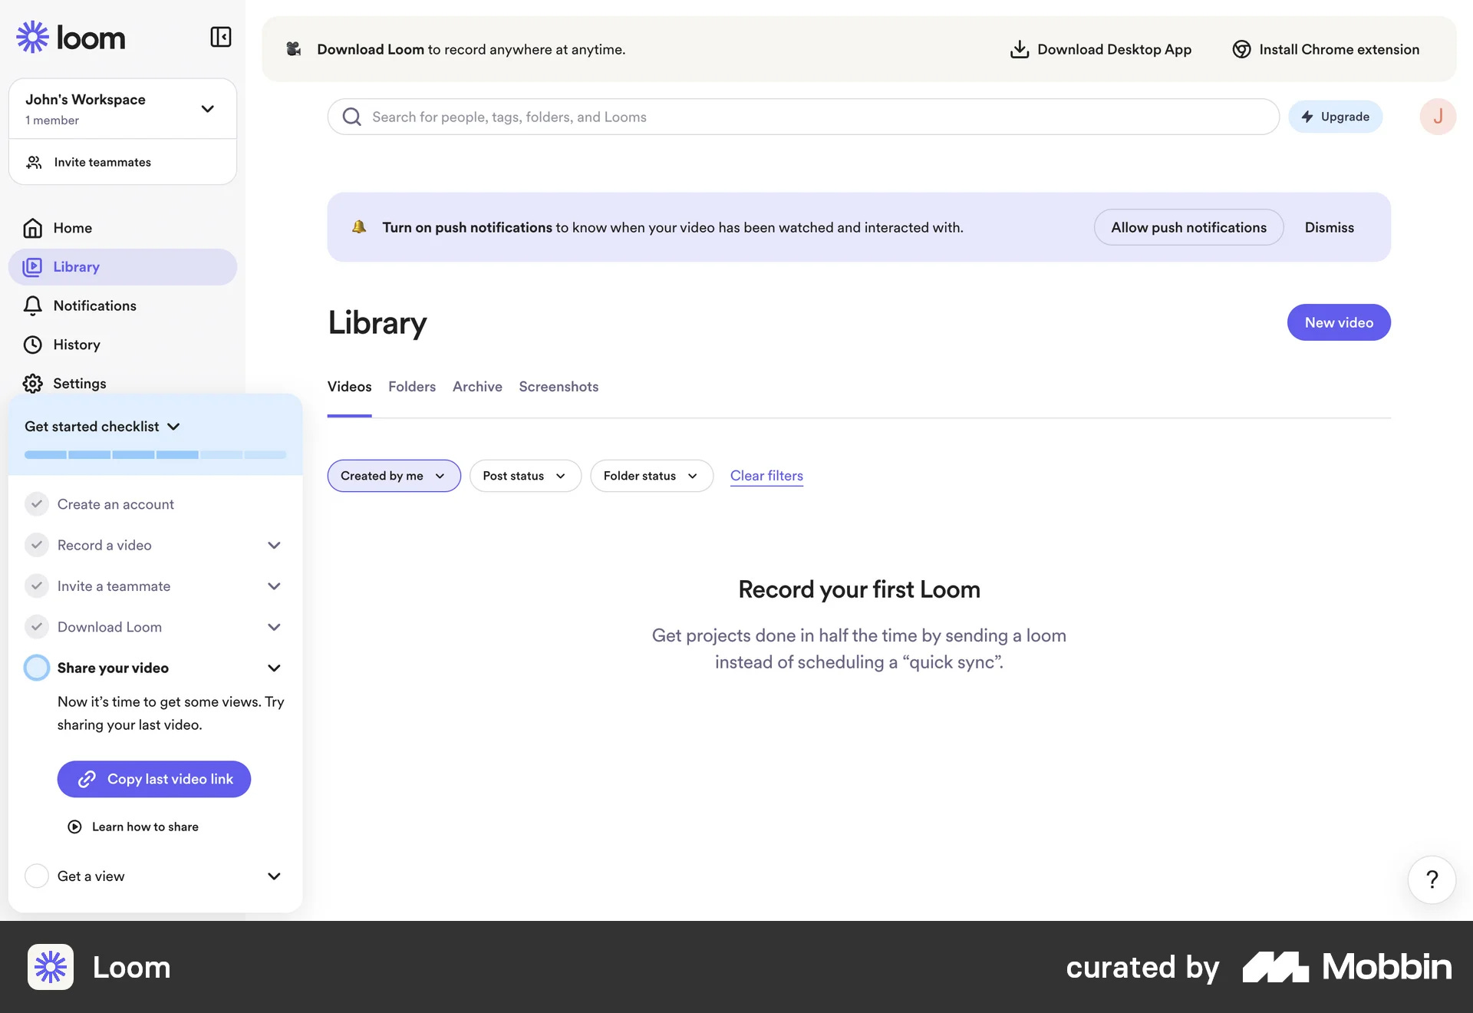This screenshot has height=1013, width=1473.
Task: Click the Clear filters link
Action: (x=766, y=476)
